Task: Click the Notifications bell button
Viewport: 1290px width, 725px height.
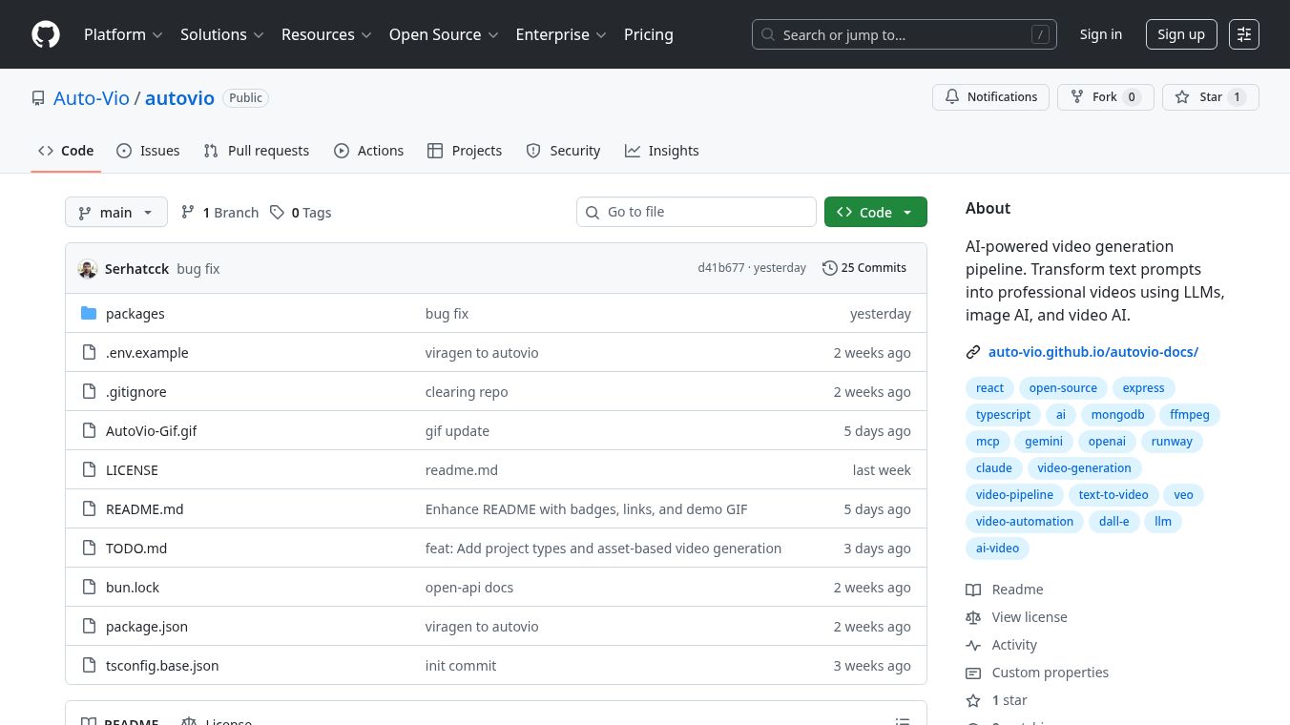Action: [990, 97]
